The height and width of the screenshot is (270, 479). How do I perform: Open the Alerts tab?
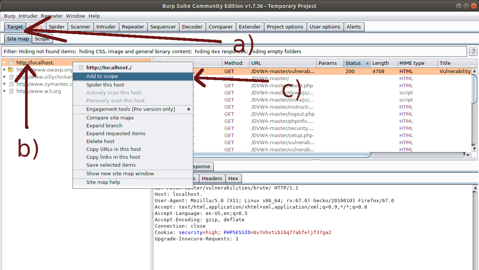coord(354,27)
